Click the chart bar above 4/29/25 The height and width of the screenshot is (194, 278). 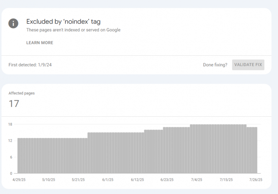point(19,156)
